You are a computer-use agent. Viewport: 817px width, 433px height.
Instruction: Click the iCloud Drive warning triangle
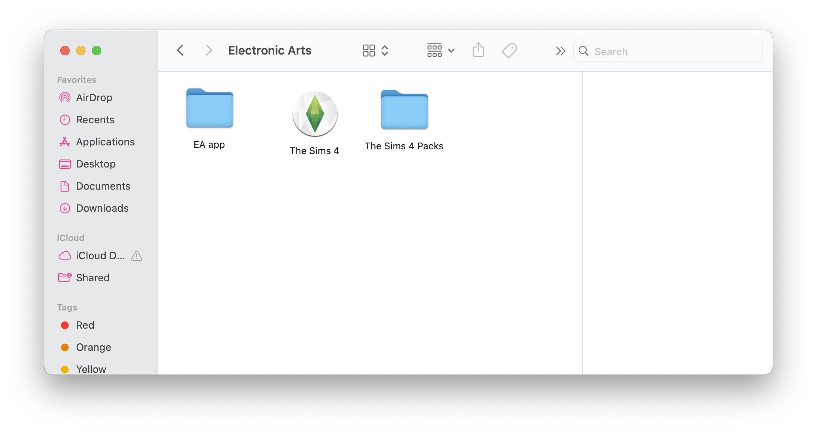137,256
